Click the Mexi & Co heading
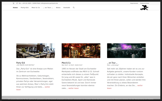 [66, 63]
